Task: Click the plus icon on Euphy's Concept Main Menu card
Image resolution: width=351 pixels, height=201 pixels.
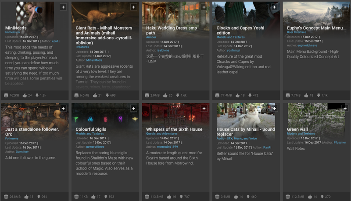Action: click(x=345, y=7)
